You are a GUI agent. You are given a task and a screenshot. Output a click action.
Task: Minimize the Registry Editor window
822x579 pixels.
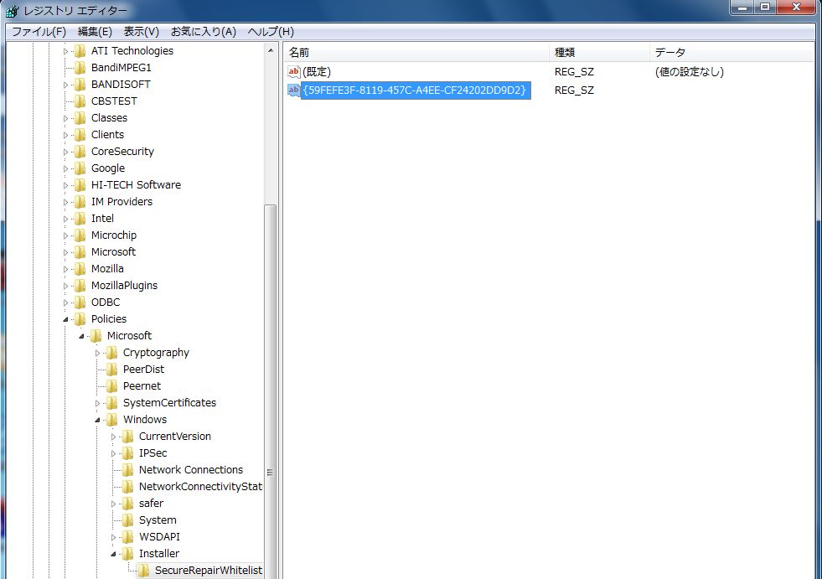click(742, 7)
